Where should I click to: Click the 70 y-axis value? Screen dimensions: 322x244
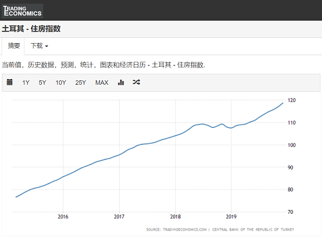(x=290, y=212)
